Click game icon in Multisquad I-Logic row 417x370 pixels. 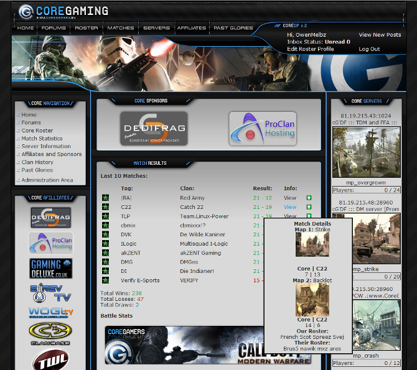point(106,244)
